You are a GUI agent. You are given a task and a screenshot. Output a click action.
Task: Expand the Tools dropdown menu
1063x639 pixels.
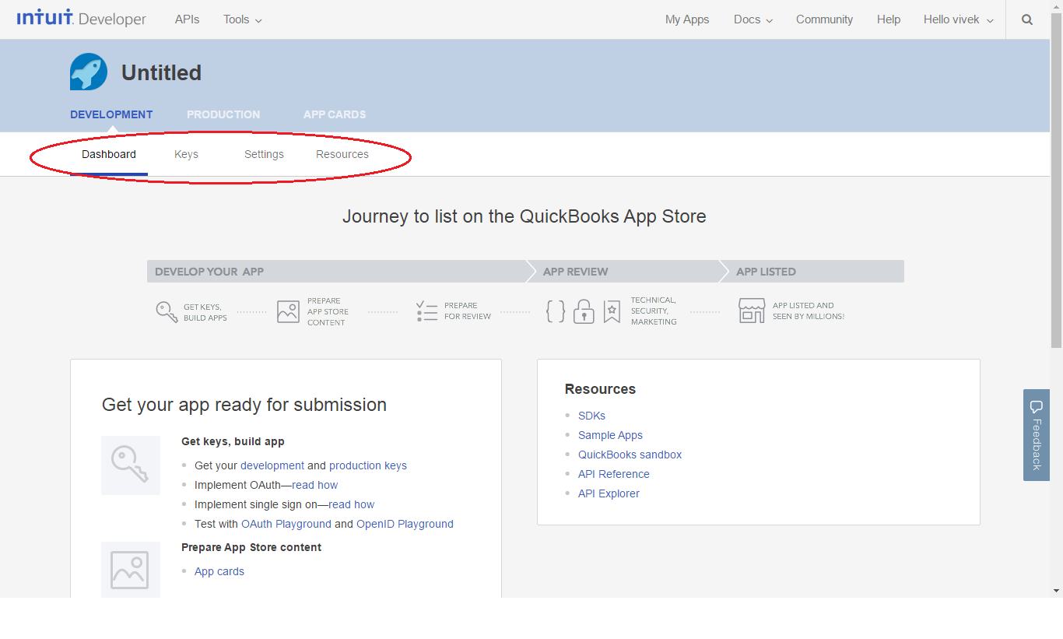pyautogui.click(x=243, y=19)
